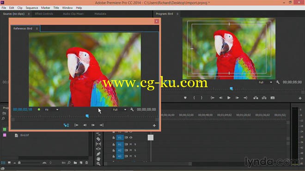Open Program monitor button editor plus
This screenshot has width=305, height=171.
(x=300, y=98)
